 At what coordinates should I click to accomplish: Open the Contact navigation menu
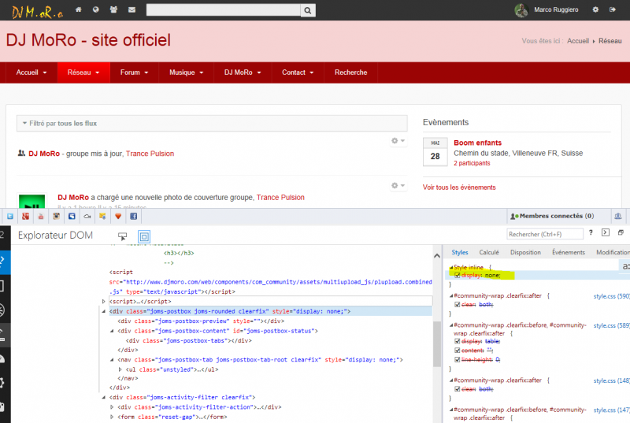(298, 72)
